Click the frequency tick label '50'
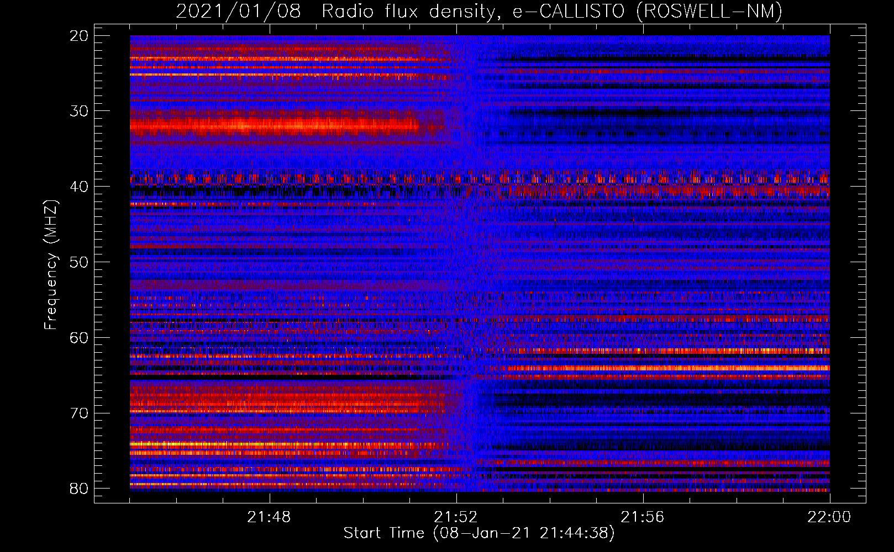 pyautogui.click(x=80, y=262)
